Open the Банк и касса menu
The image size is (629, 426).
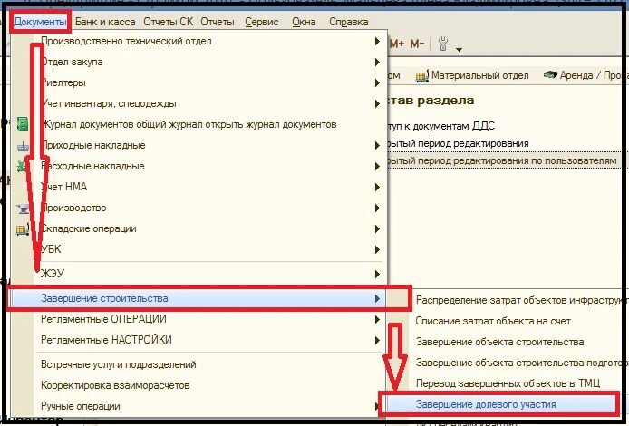(105, 22)
